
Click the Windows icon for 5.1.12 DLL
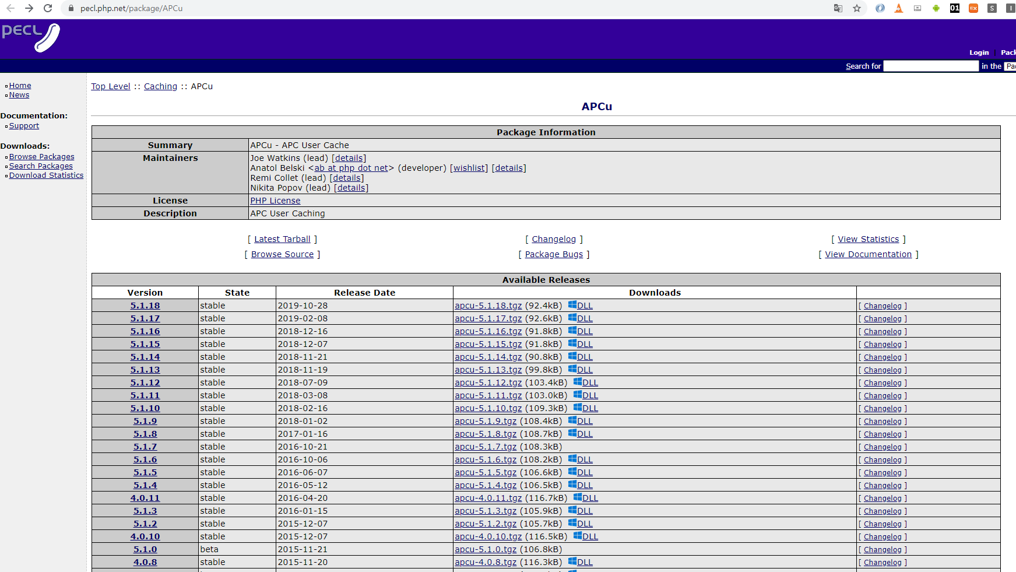click(x=578, y=382)
